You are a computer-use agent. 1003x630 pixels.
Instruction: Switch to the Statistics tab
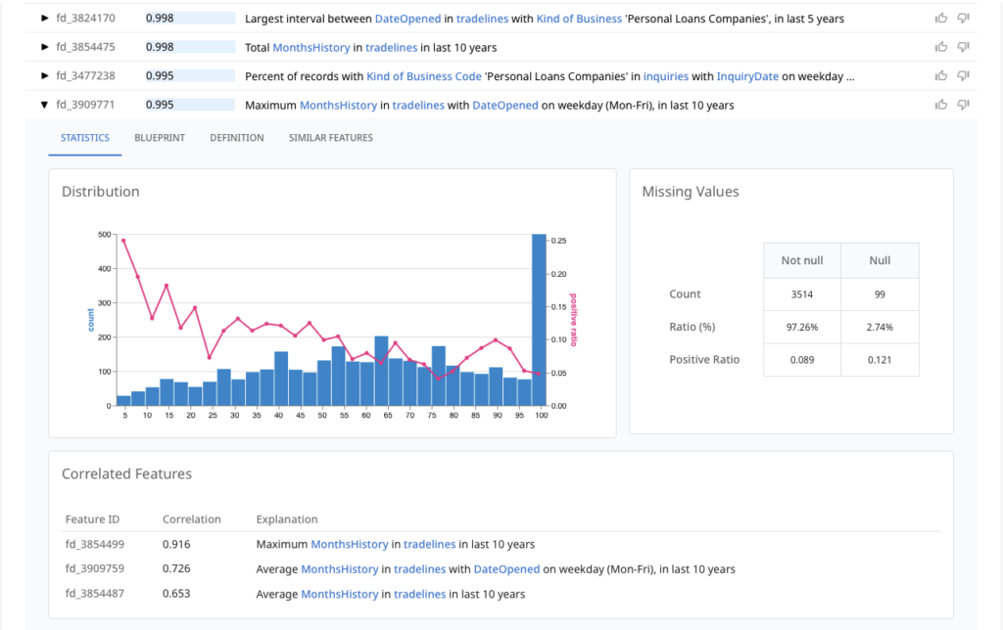[85, 137]
